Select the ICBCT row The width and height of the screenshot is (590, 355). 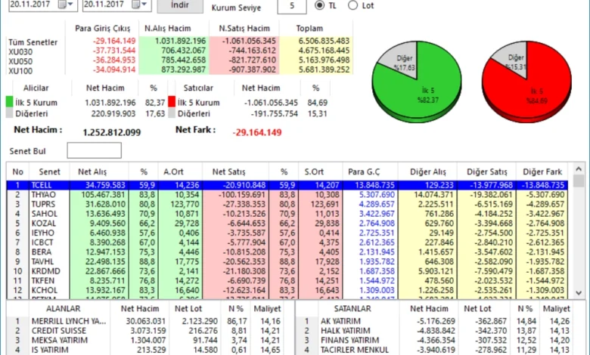[287, 242]
